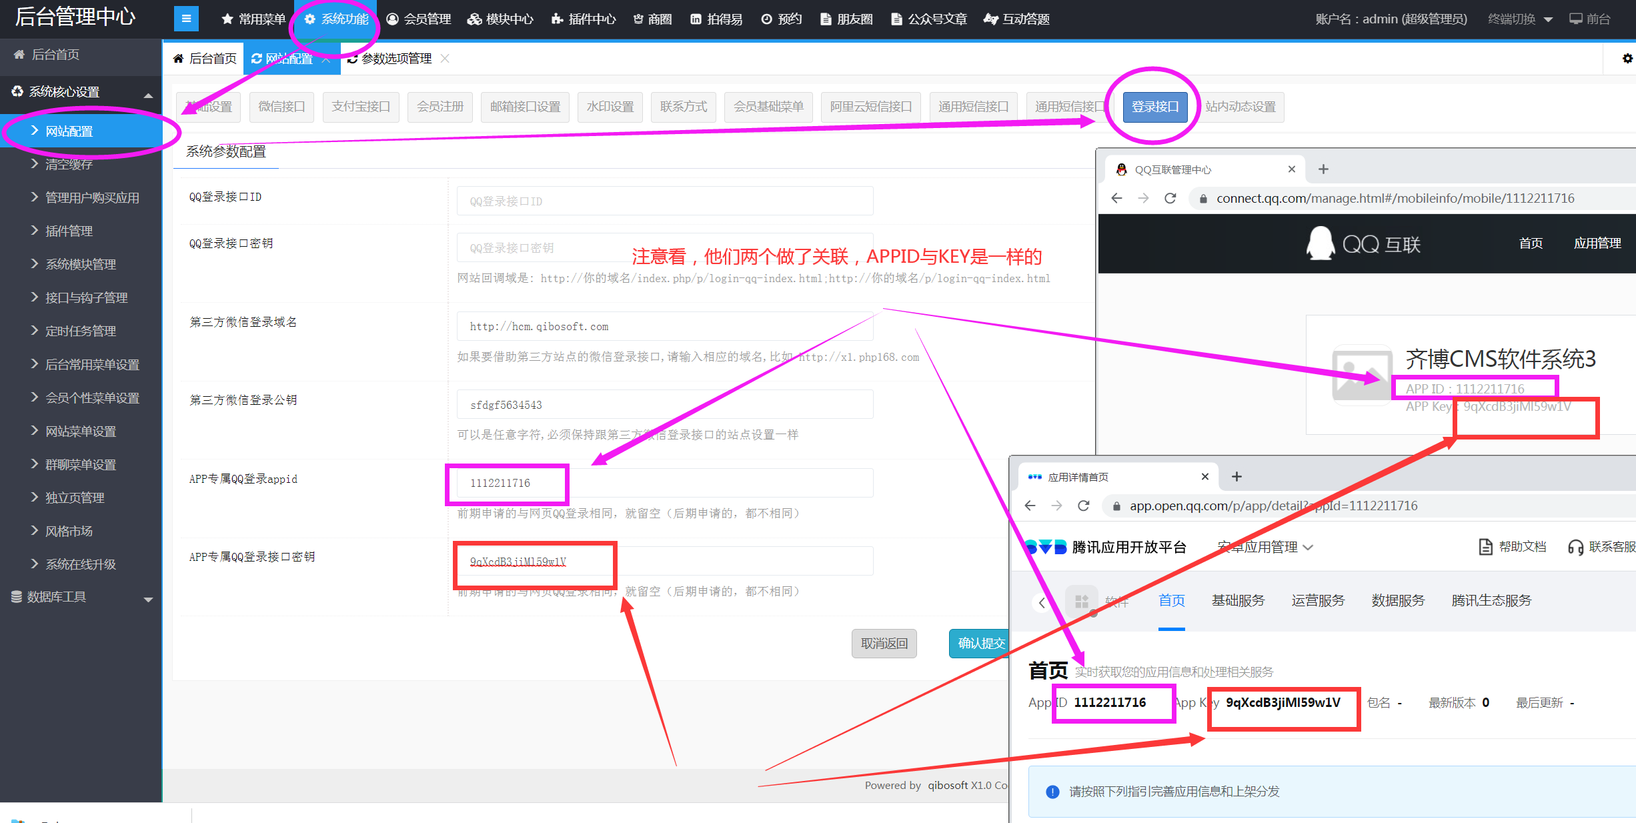Open the 联系方式 settings tab
The image size is (1636, 823).
coord(684,107)
